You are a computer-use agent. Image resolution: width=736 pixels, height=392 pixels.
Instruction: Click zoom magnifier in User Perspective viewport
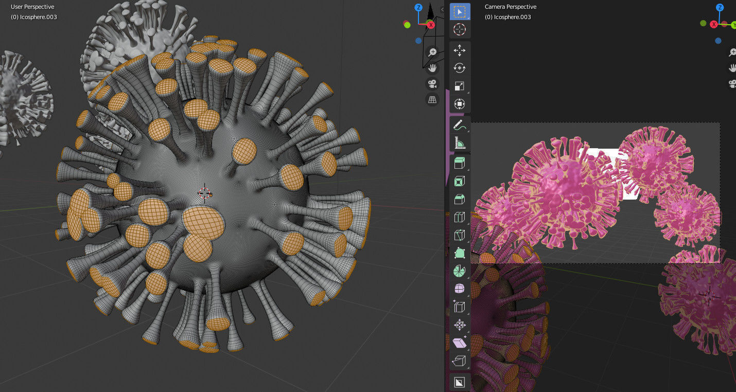tap(433, 52)
